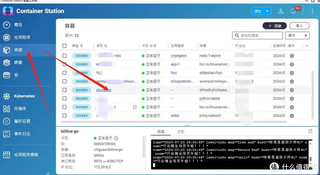Image resolution: width=320 pixels, height=175 pixels.
Task: Open the gear settings for the app-1 row
Action: [x=292, y=64]
